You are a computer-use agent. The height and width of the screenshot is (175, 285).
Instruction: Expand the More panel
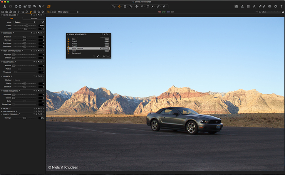click(2, 109)
